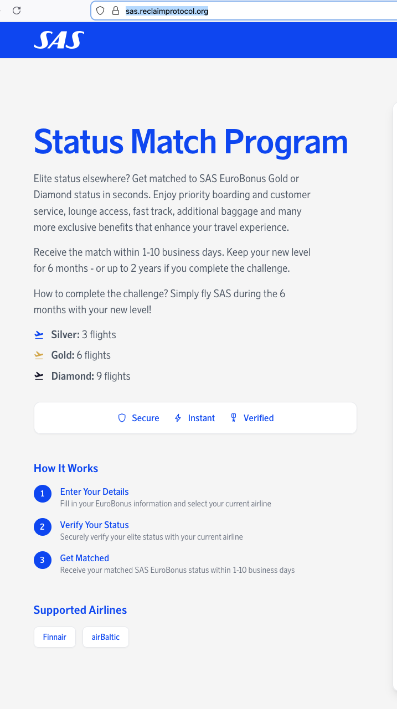Screen dimensions: 397x709
Task: Focus the browser address bar URL
Action: click(x=221, y=11)
